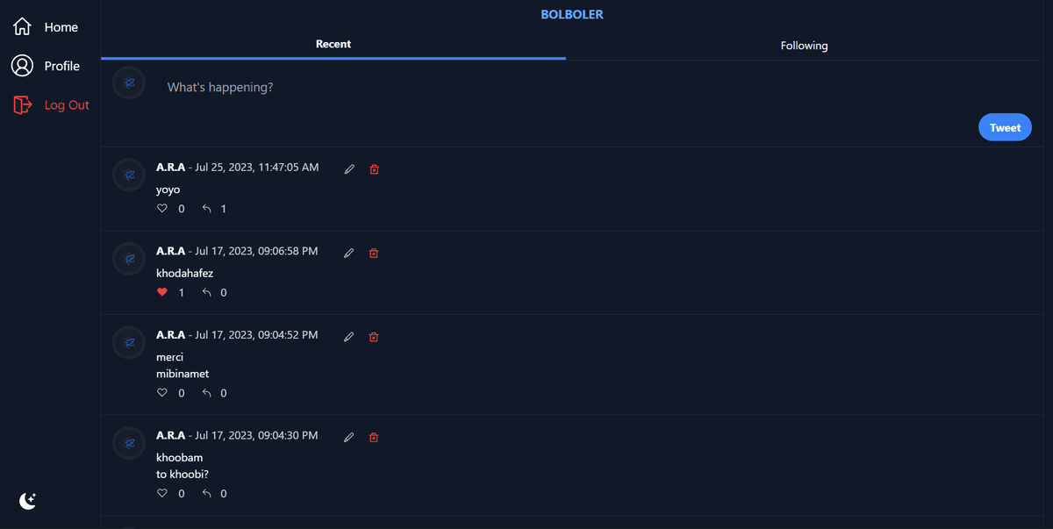Toggle dark mode with the moon icon
1053x529 pixels.
coord(28,501)
